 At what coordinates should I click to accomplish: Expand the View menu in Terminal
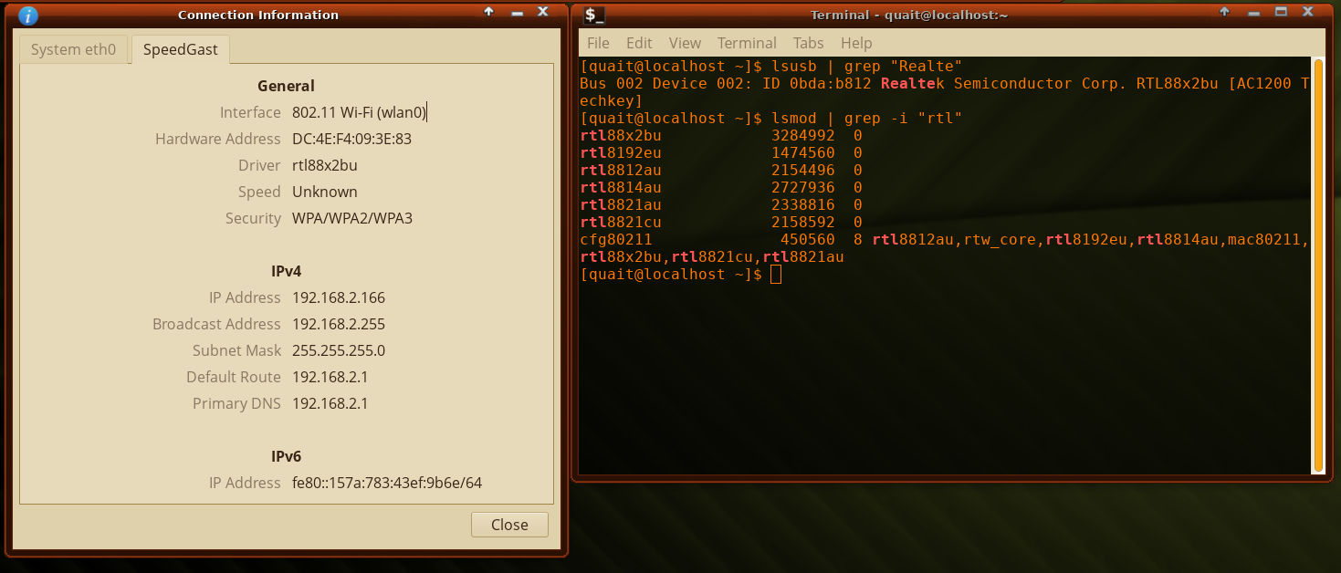(685, 43)
